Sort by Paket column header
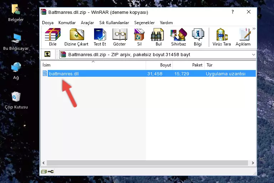Viewport: 274px width, 183px height. 188,65
